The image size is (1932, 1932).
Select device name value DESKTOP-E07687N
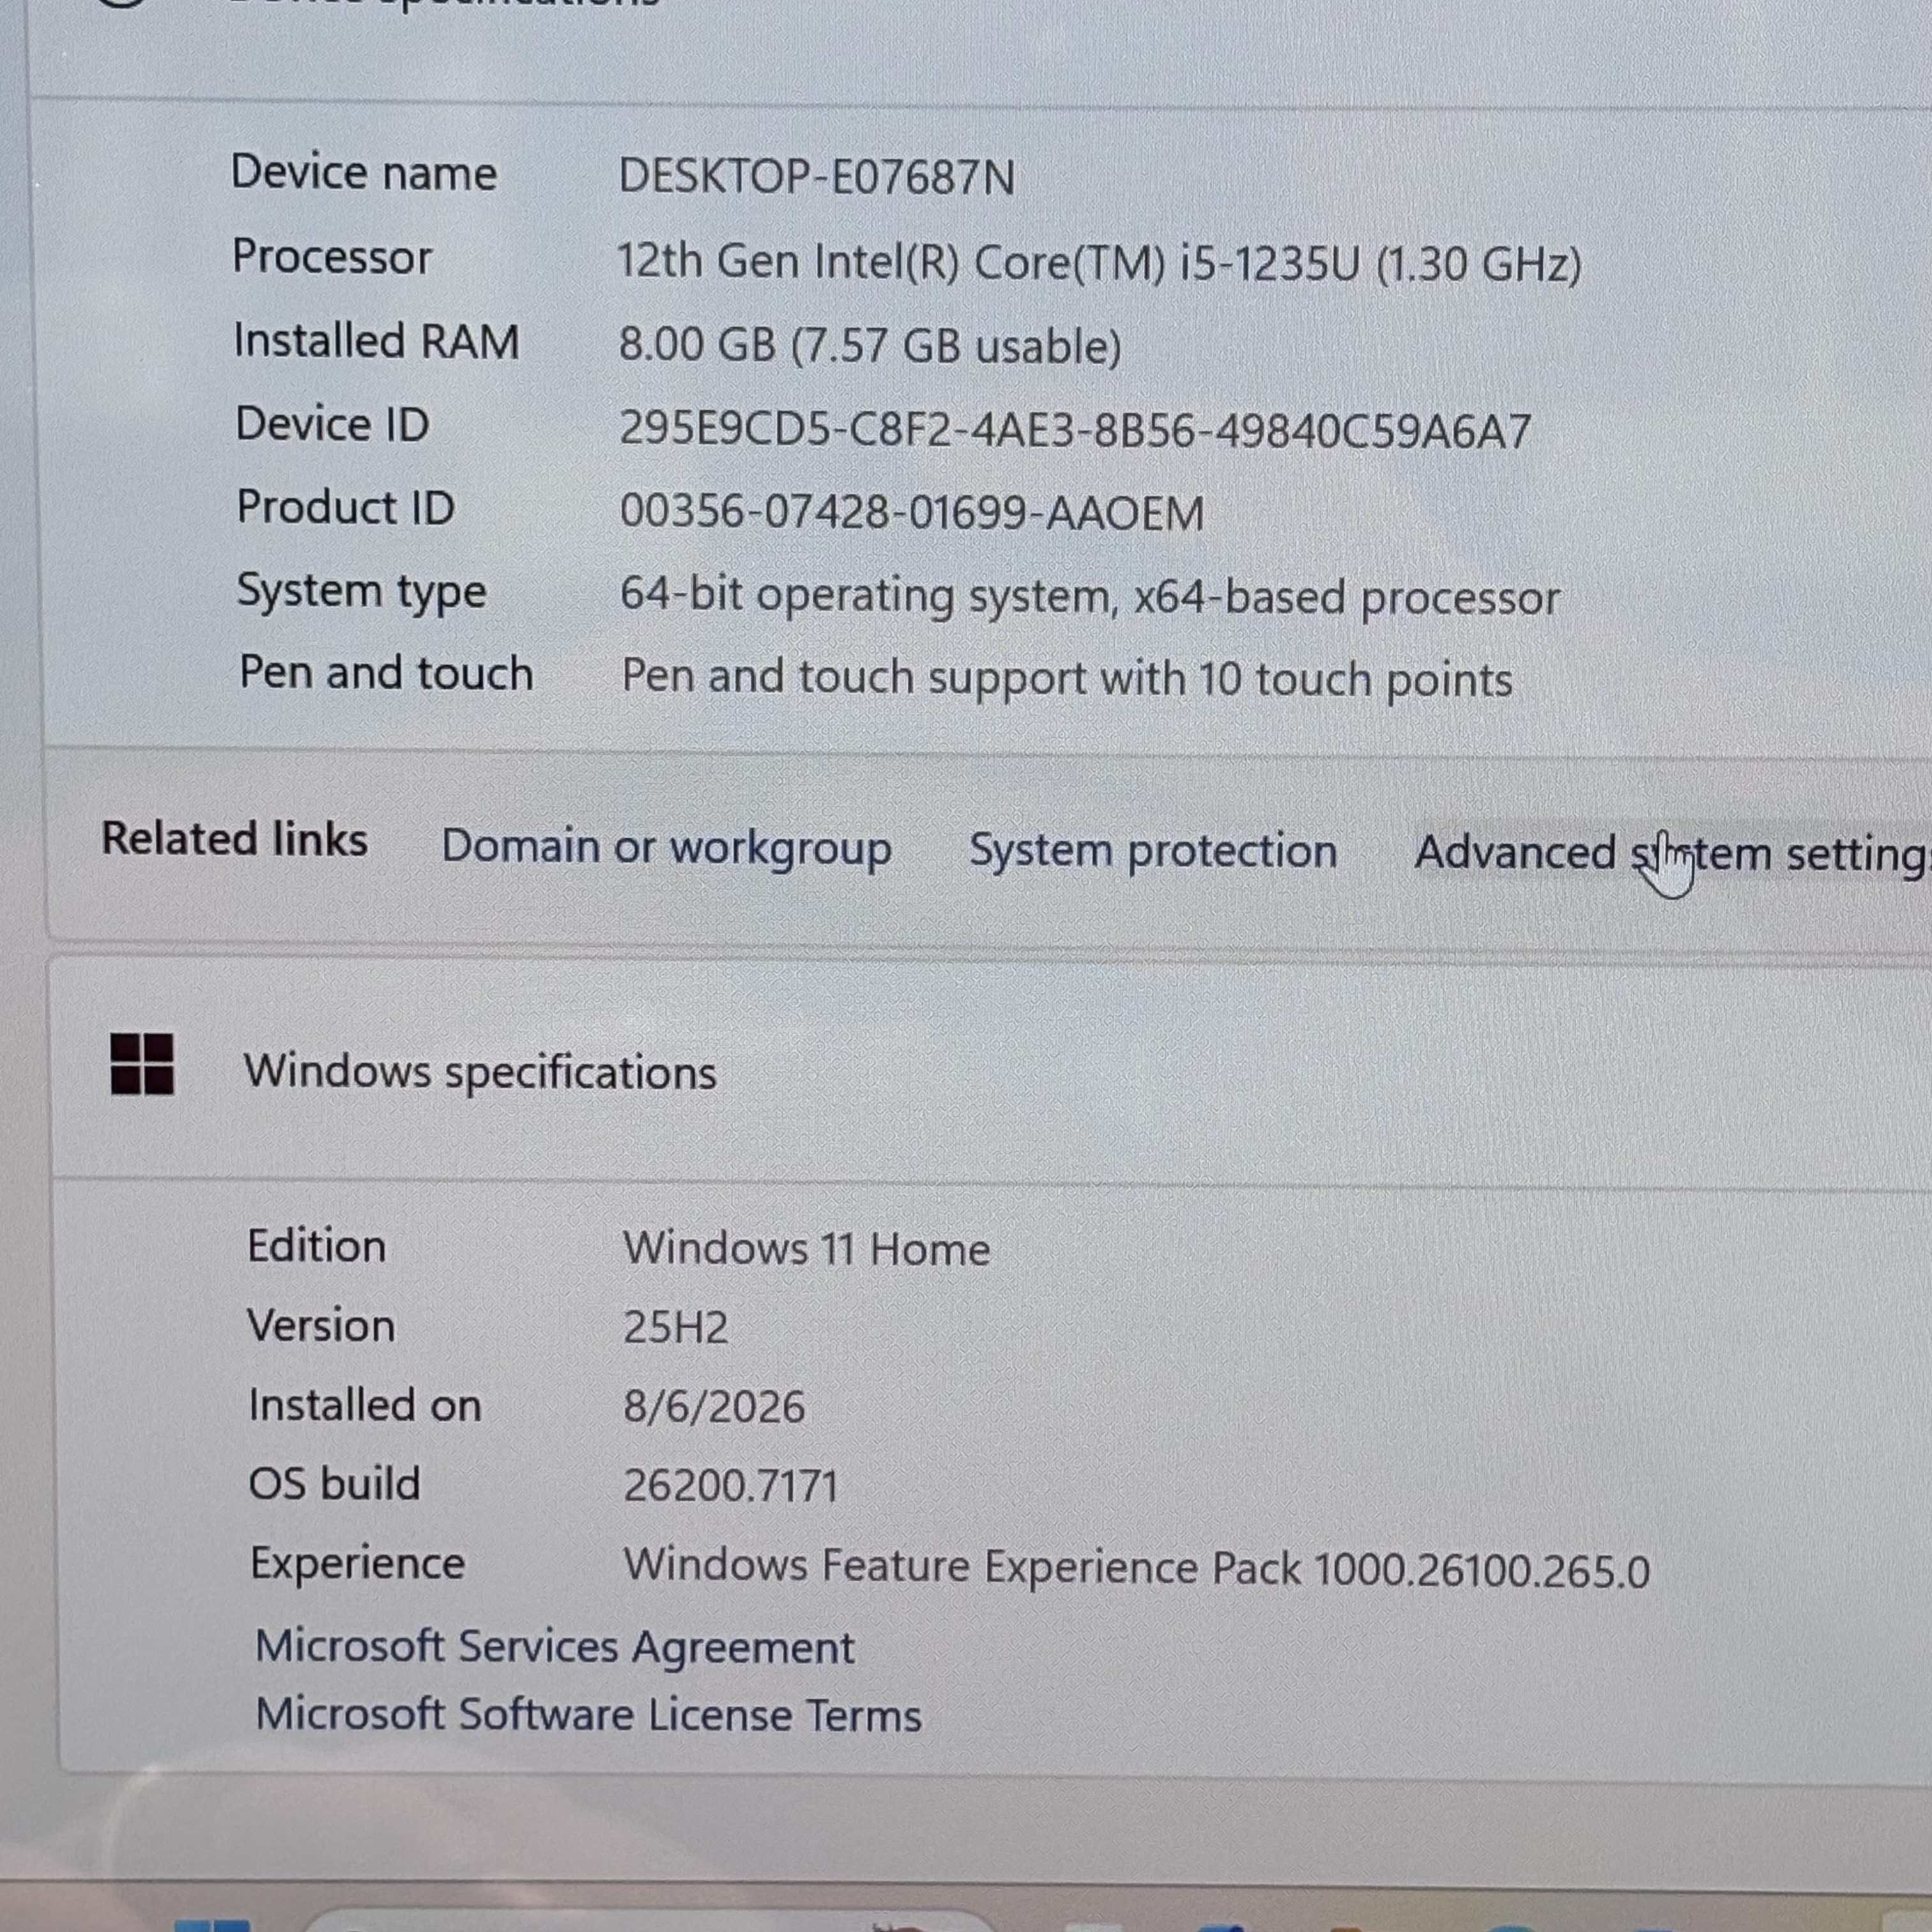click(817, 177)
